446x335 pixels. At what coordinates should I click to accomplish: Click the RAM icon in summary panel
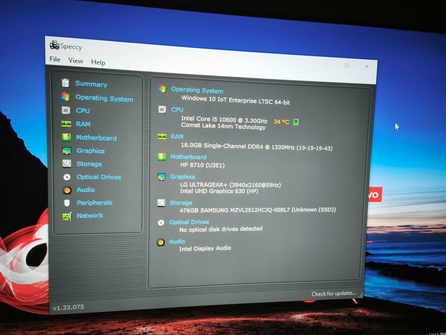[x=162, y=137]
